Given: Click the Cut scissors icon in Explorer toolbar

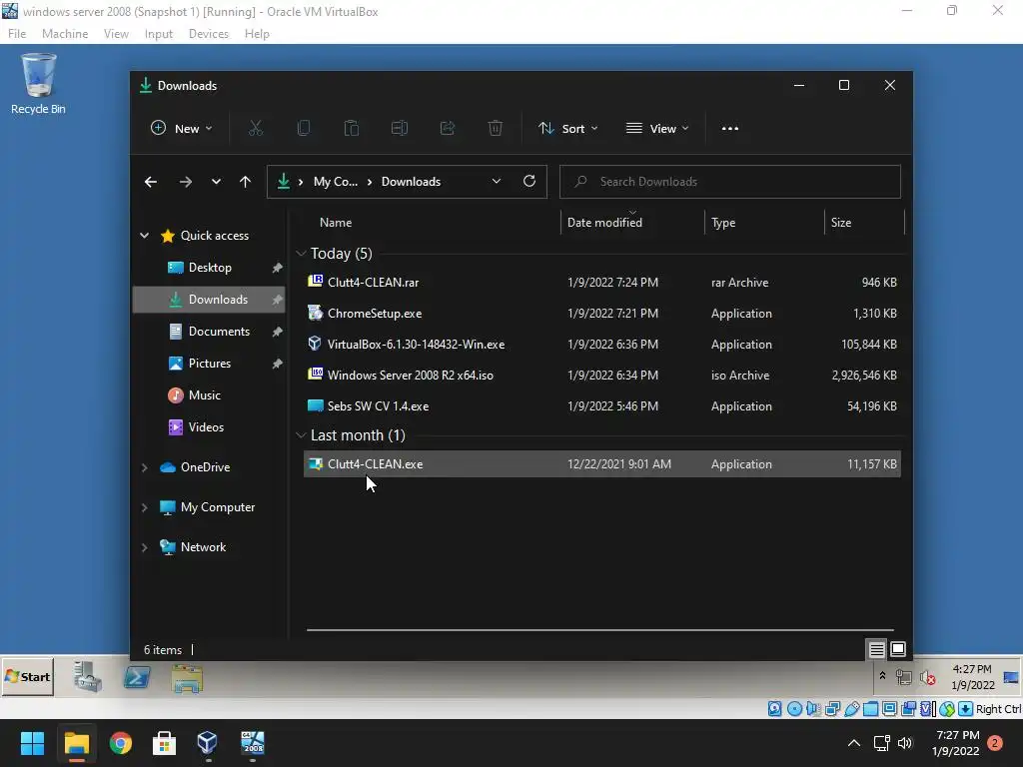Looking at the screenshot, I should click(255, 129).
